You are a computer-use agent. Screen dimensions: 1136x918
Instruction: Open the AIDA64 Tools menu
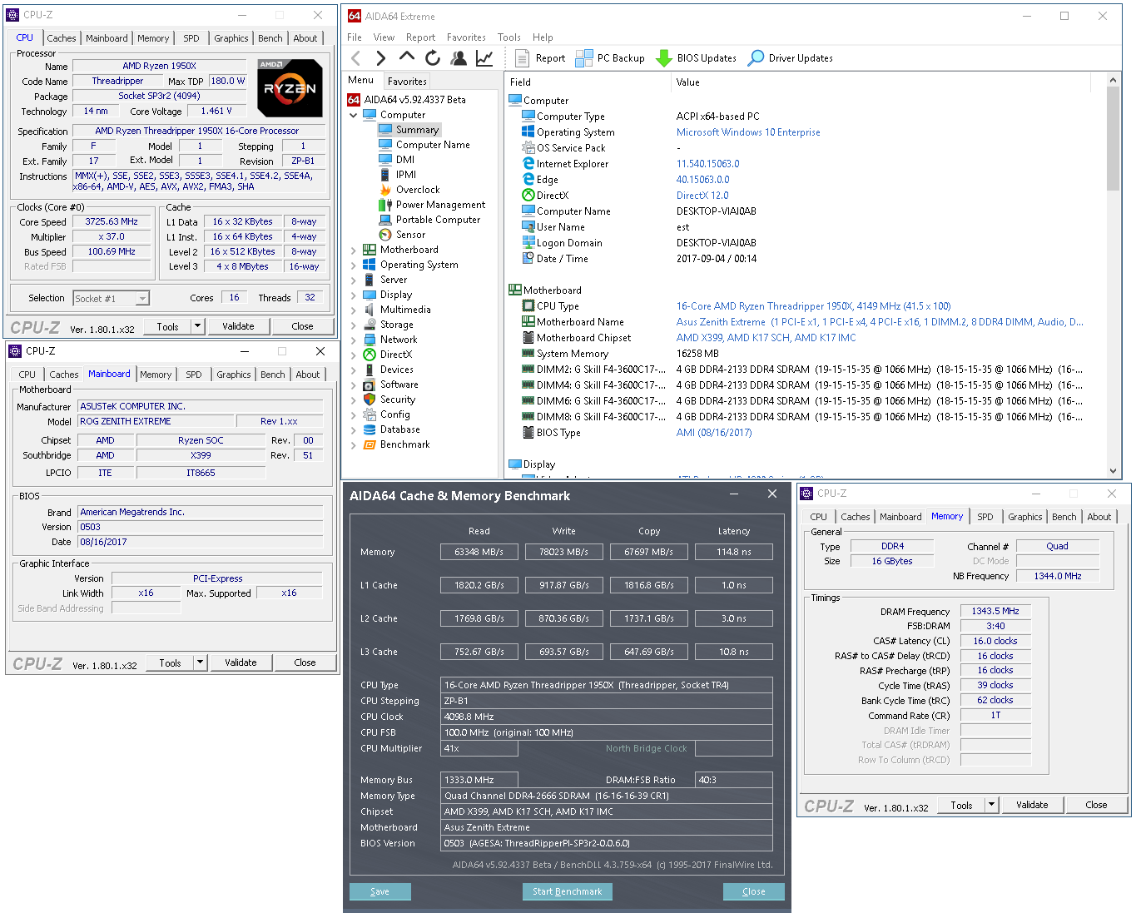pos(509,37)
